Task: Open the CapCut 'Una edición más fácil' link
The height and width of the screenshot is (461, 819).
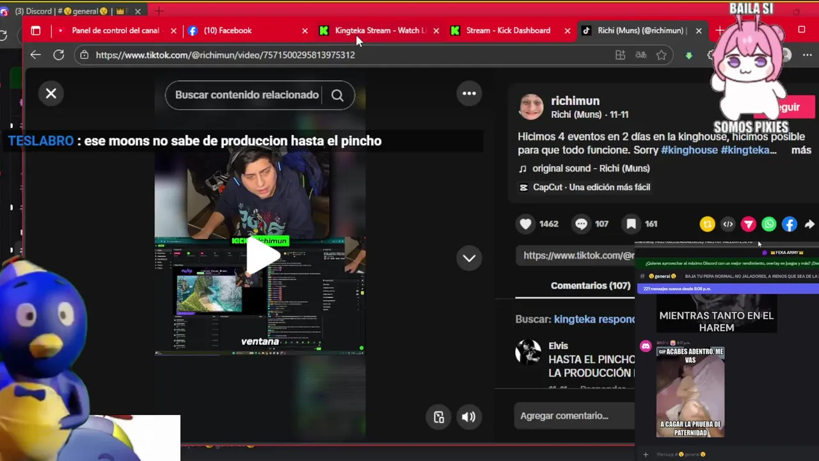Action: click(591, 187)
